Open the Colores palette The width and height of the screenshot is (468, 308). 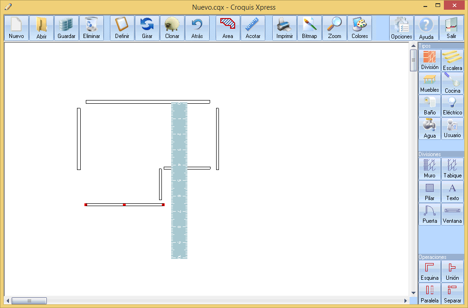[359, 28]
